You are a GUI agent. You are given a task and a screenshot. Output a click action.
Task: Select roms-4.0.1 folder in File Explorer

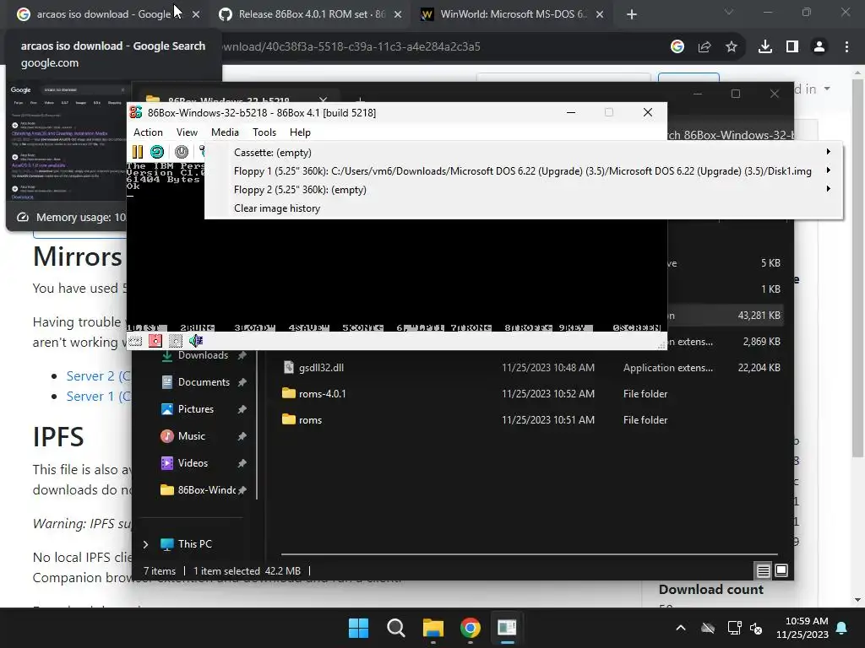click(322, 393)
